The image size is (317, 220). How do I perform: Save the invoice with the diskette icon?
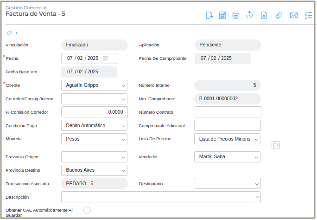222,15
